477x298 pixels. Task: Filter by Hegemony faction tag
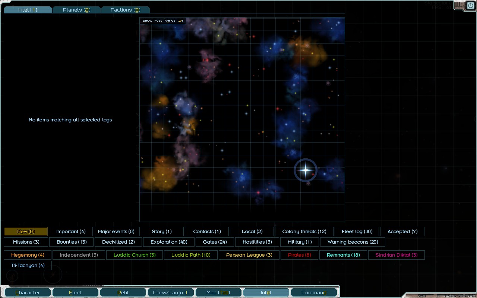[x=28, y=255]
